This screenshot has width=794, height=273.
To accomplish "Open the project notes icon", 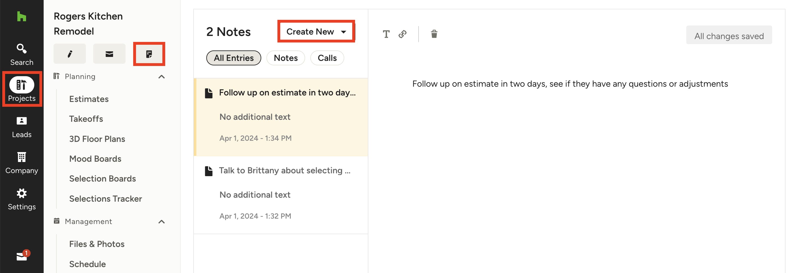I will (x=149, y=54).
